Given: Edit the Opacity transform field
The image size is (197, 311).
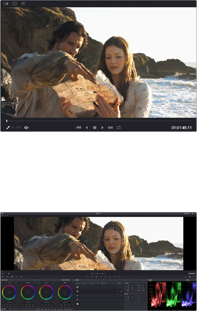Looking at the screenshot, I should 143,290.
